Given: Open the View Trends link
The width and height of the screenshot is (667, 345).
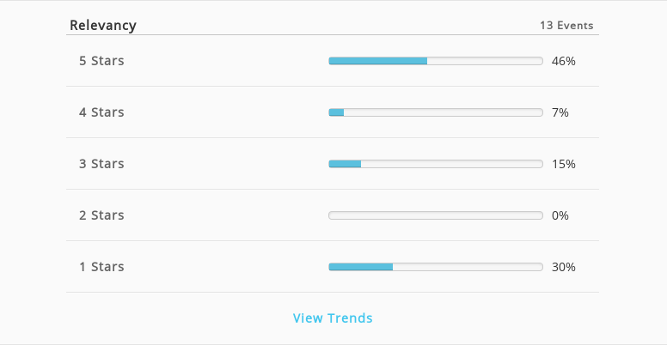Looking at the screenshot, I should pyautogui.click(x=333, y=318).
